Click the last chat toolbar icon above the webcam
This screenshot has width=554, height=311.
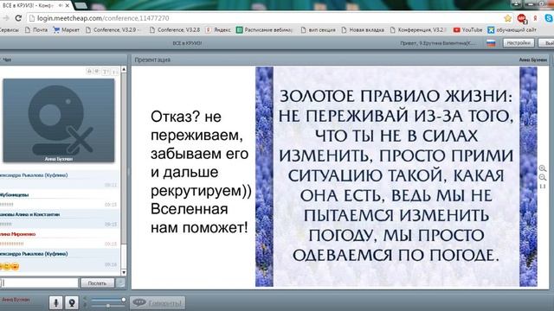[114, 72]
